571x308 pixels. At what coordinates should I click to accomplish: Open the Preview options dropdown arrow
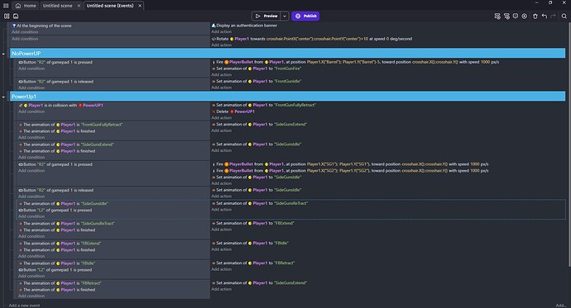click(x=285, y=16)
